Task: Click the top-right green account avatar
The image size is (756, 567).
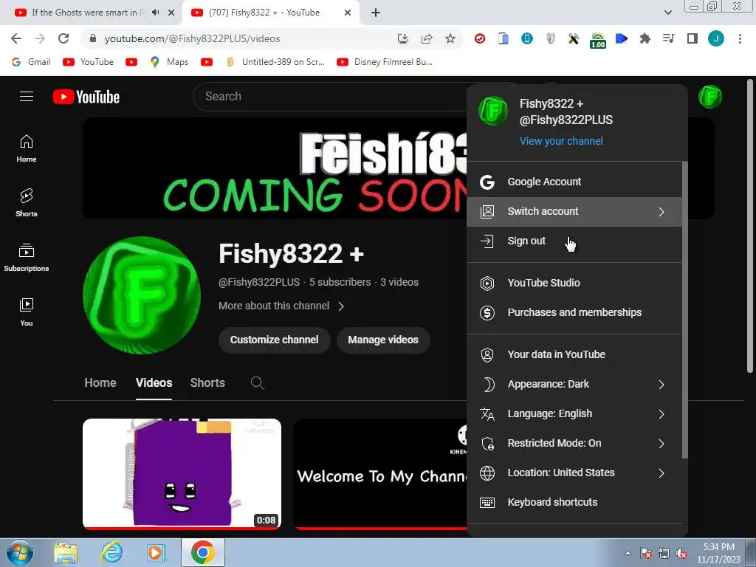Action: (x=710, y=97)
